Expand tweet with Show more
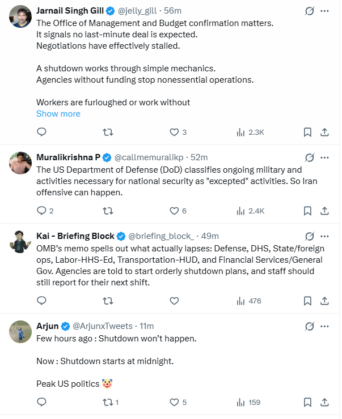This screenshot has height=419, width=342. point(58,113)
